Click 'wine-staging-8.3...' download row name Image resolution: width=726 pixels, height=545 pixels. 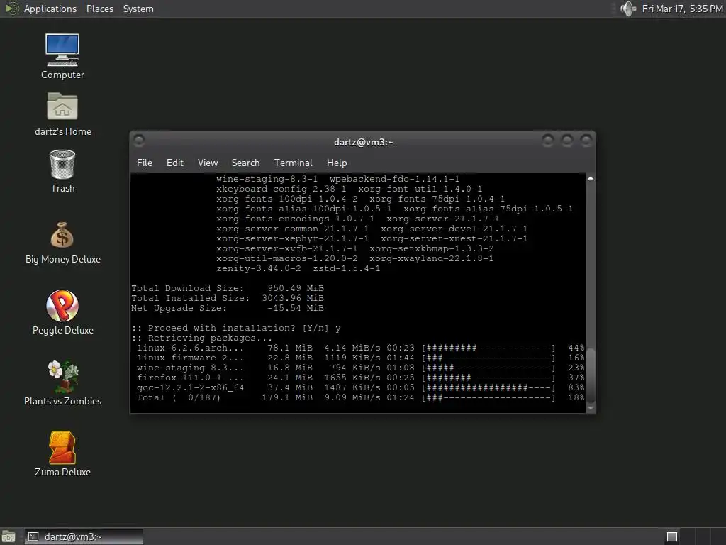coord(190,368)
